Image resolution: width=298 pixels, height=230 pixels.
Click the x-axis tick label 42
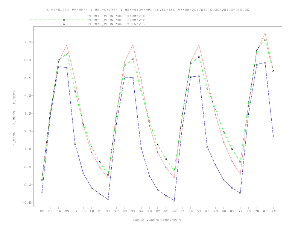click(158, 211)
